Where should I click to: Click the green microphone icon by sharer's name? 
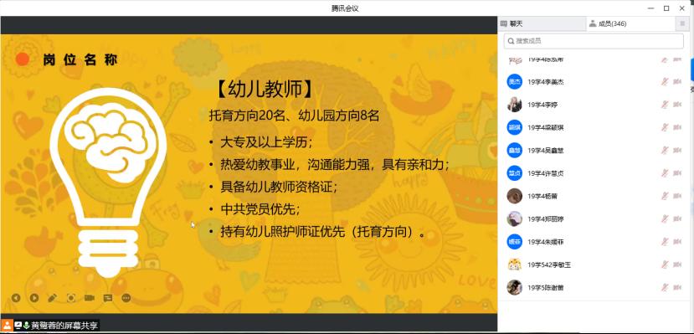click(26, 325)
